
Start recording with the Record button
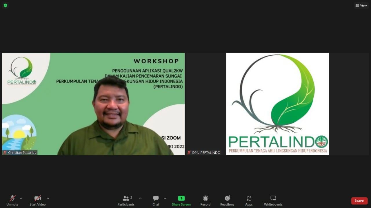tap(205, 200)
